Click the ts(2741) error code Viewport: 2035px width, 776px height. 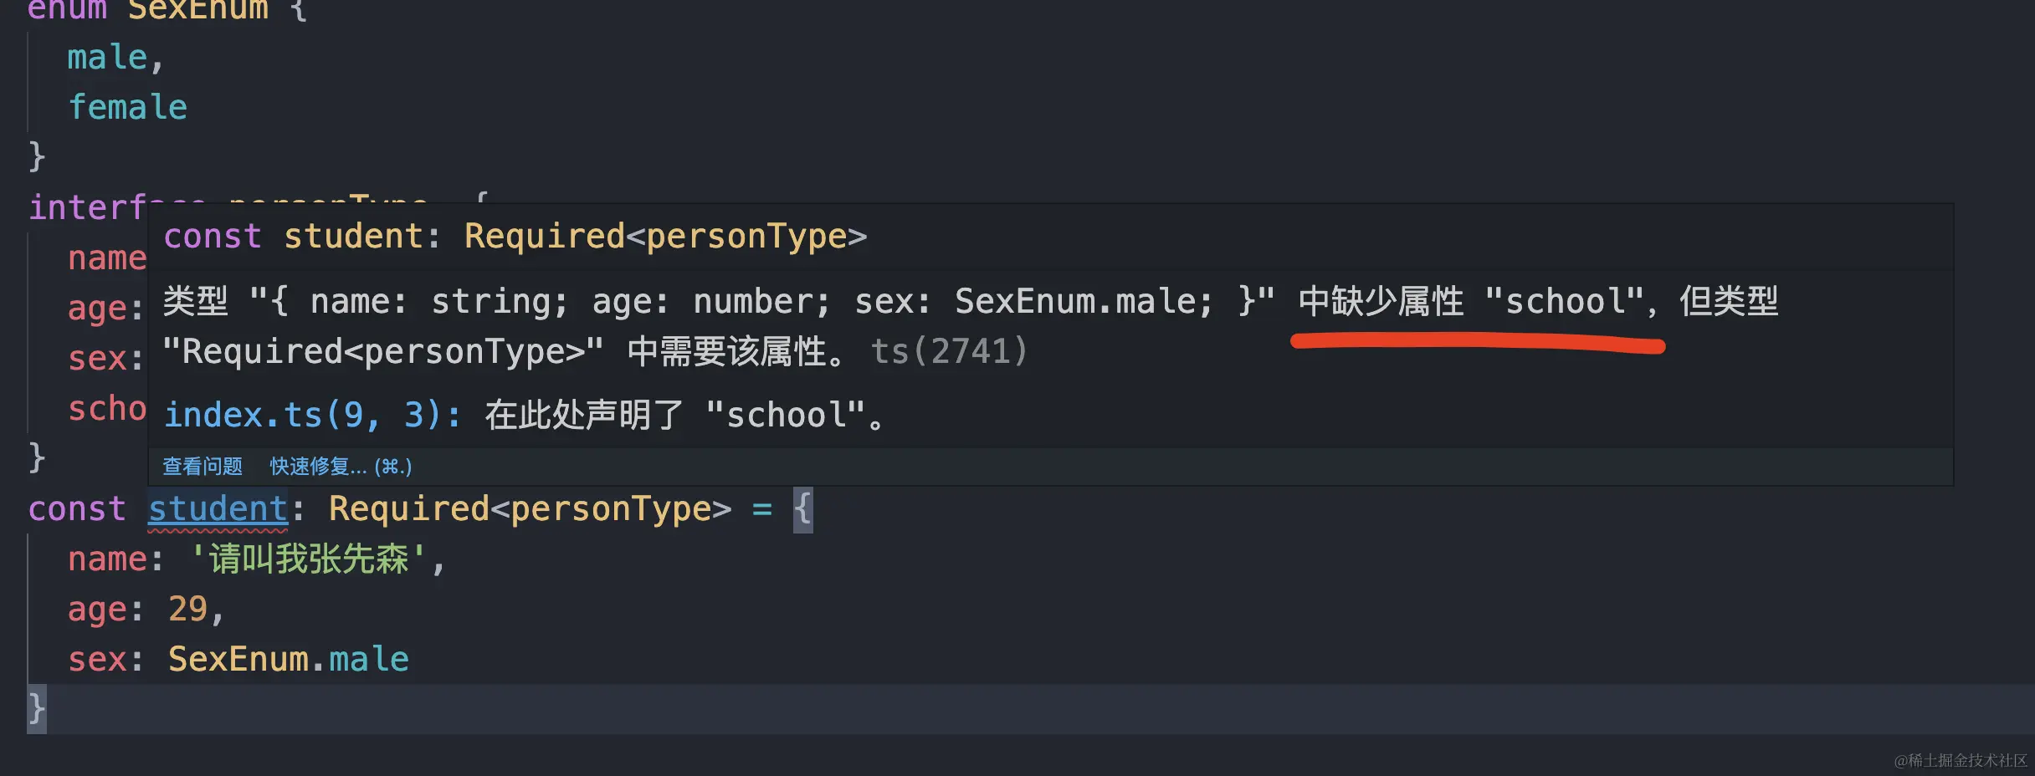949,352
